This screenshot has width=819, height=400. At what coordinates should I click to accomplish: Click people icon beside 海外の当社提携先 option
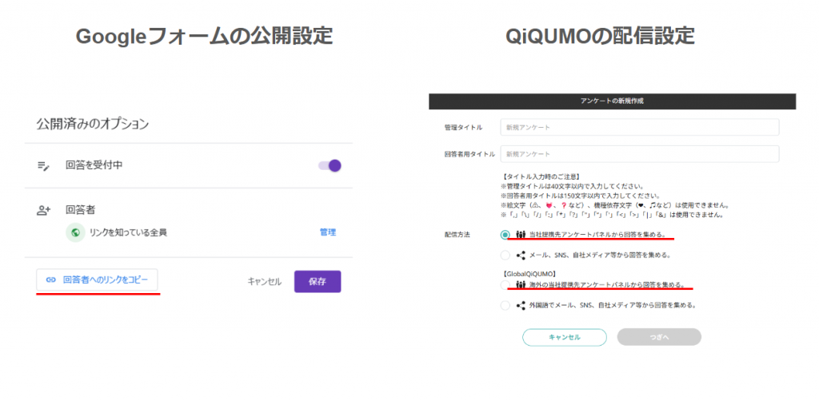[520, 285]
